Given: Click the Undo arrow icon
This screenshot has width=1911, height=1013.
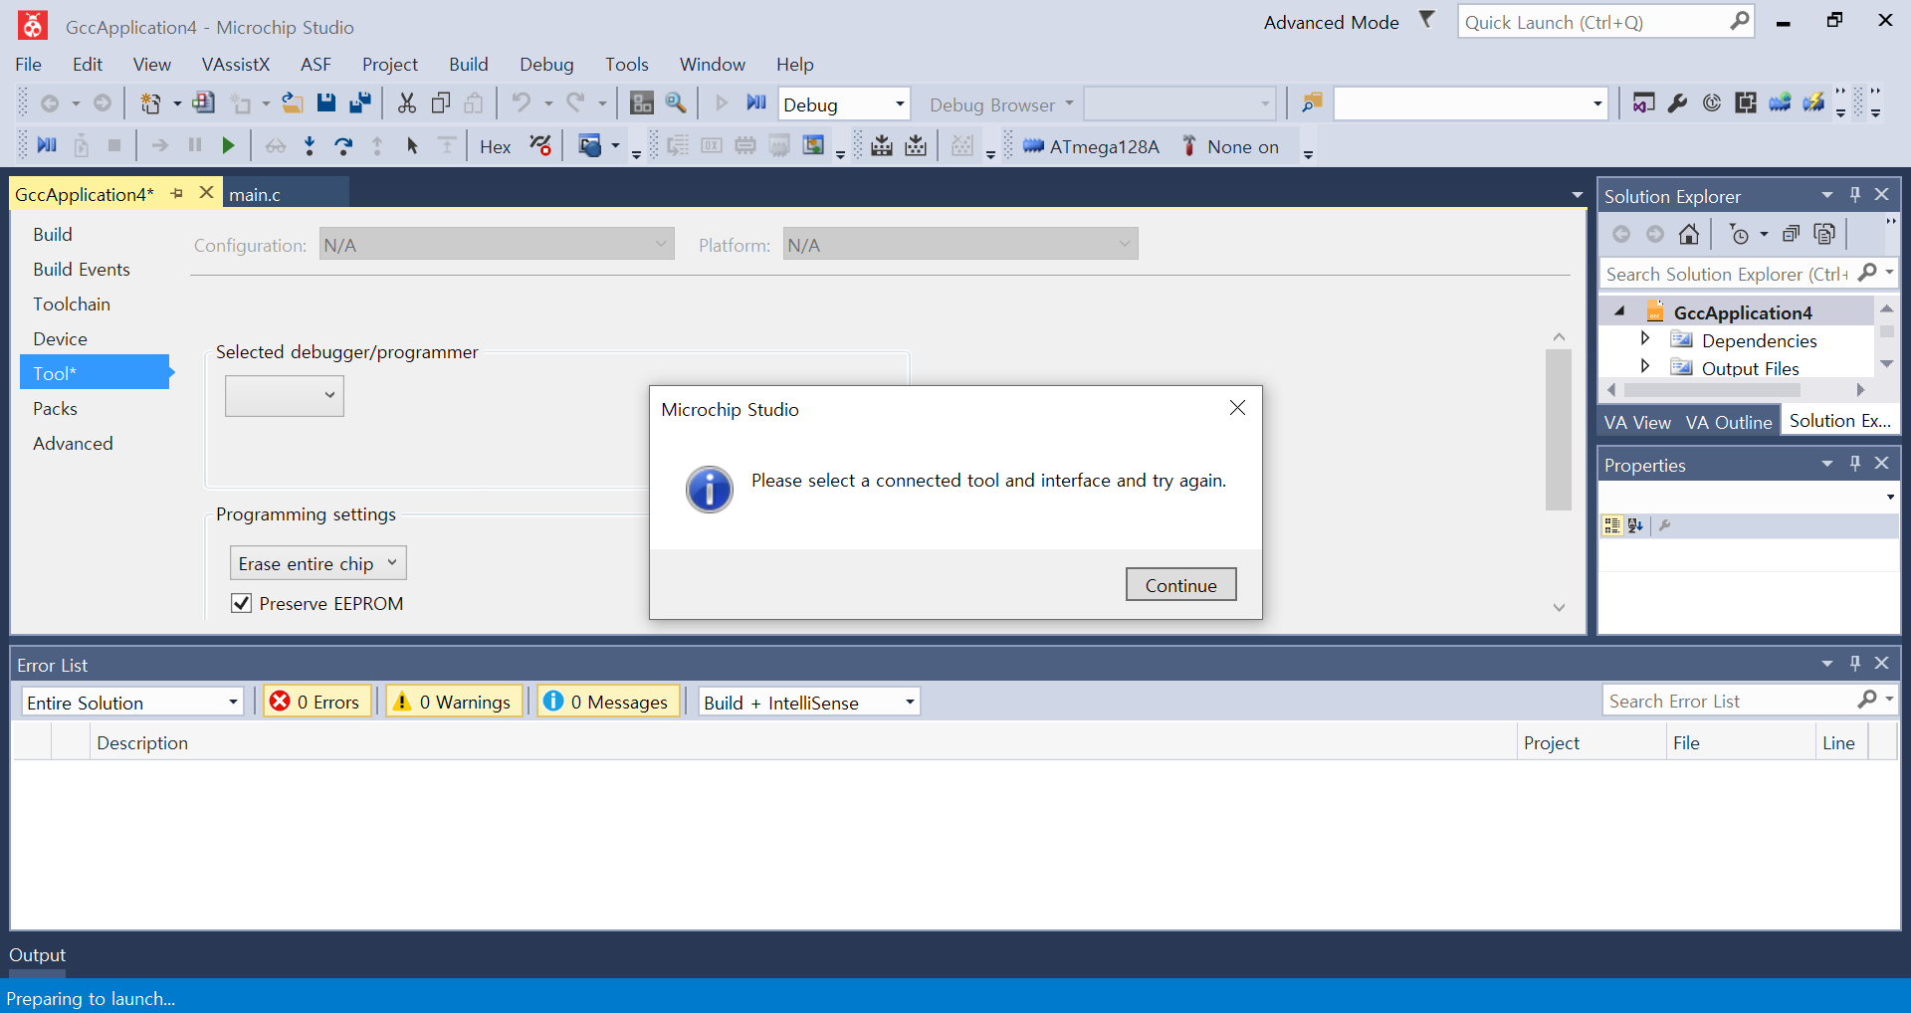Looking at the screenshot, I should tap(521, 102).
